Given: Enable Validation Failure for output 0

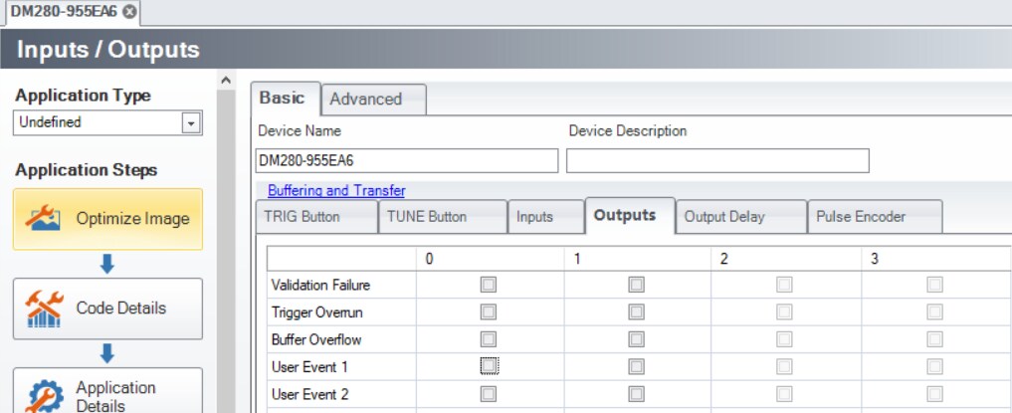Looking at the screenshot, I should (x=489, y=285).
